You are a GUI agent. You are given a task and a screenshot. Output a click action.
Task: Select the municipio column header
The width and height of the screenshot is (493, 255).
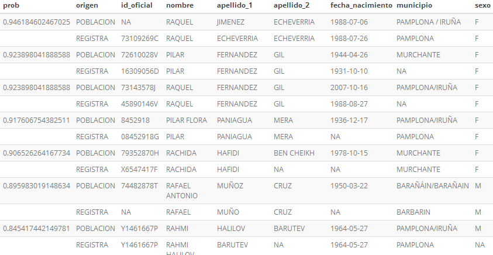(x=414, y=5)
